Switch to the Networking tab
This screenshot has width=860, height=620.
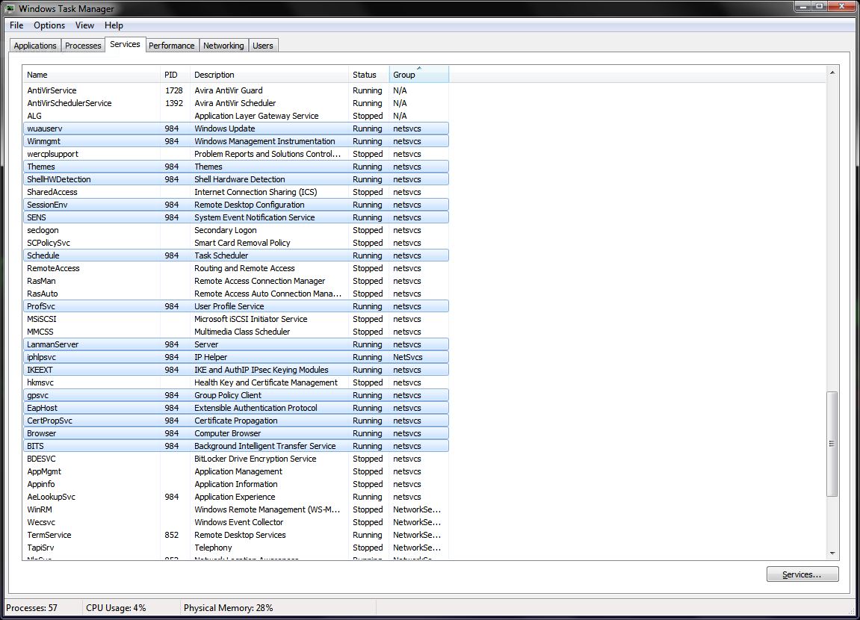(x=223, y=46)
